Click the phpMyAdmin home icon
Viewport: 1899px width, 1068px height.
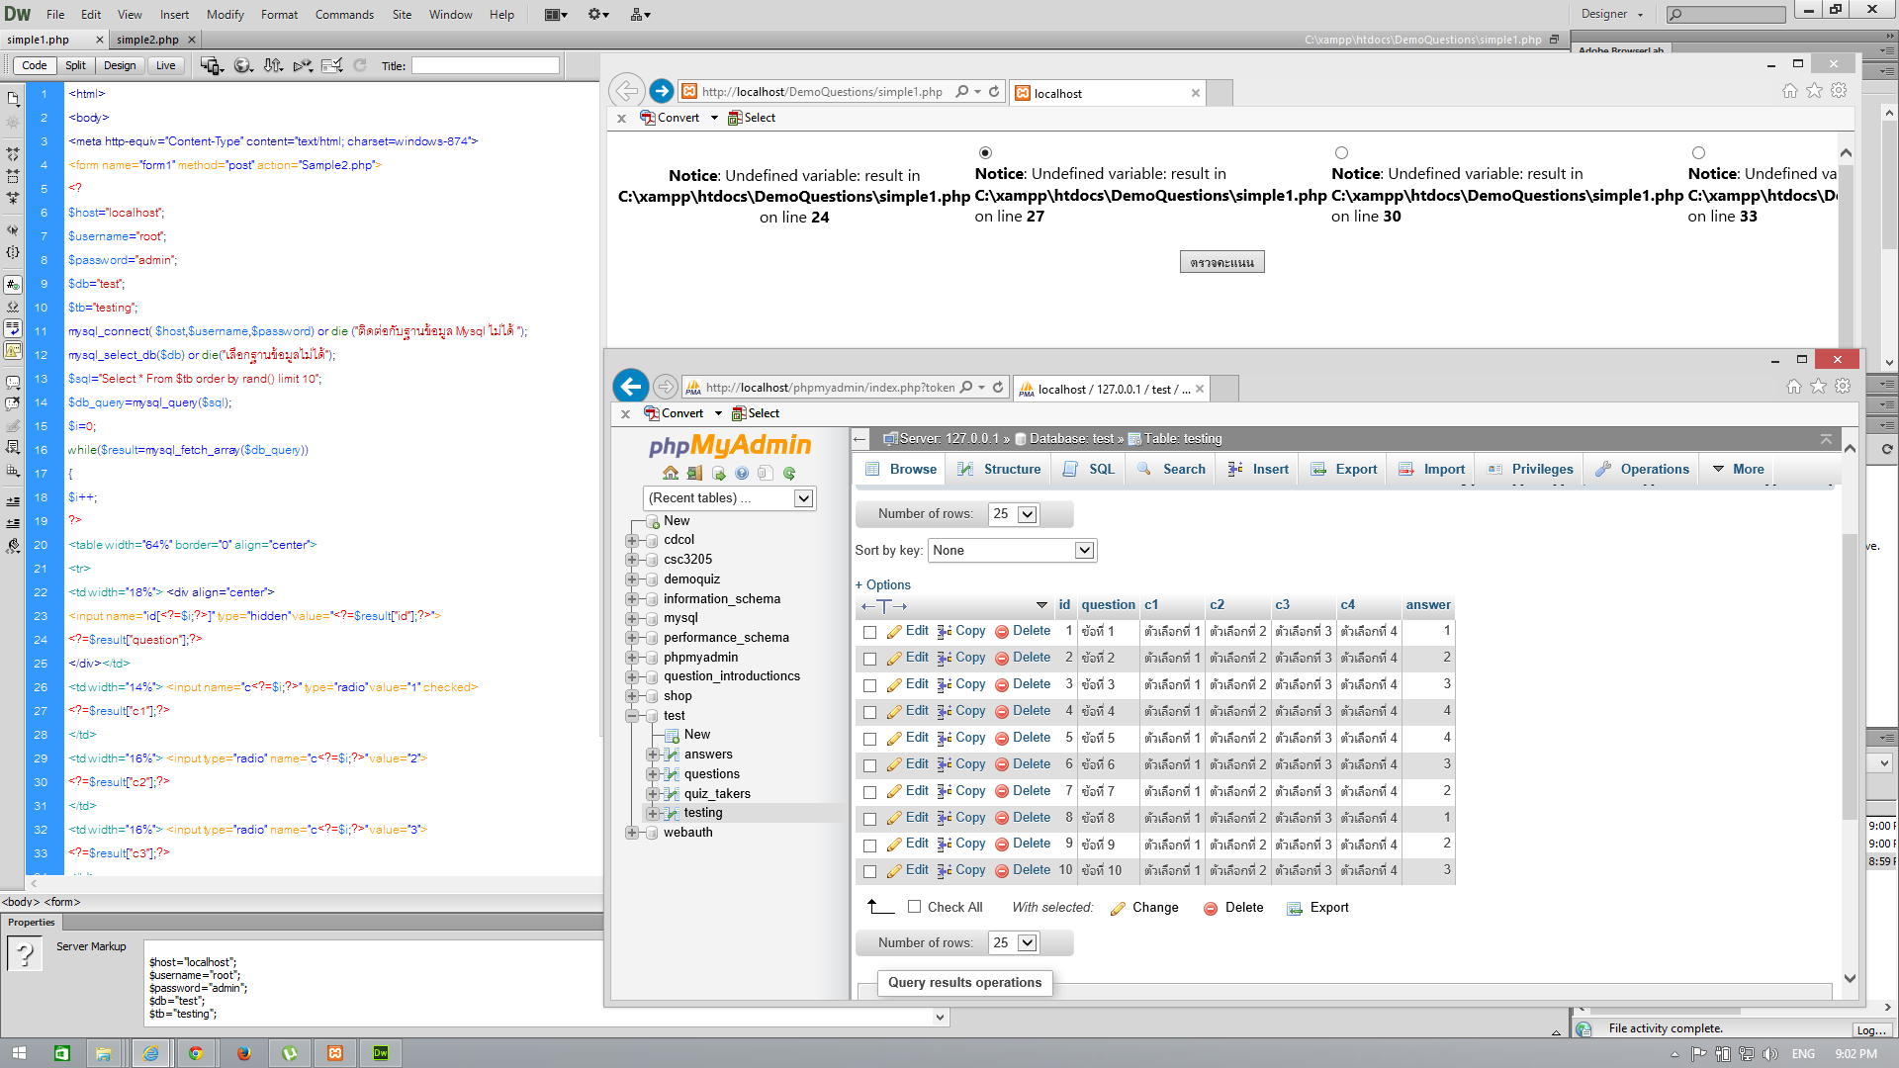coord(671,473)
